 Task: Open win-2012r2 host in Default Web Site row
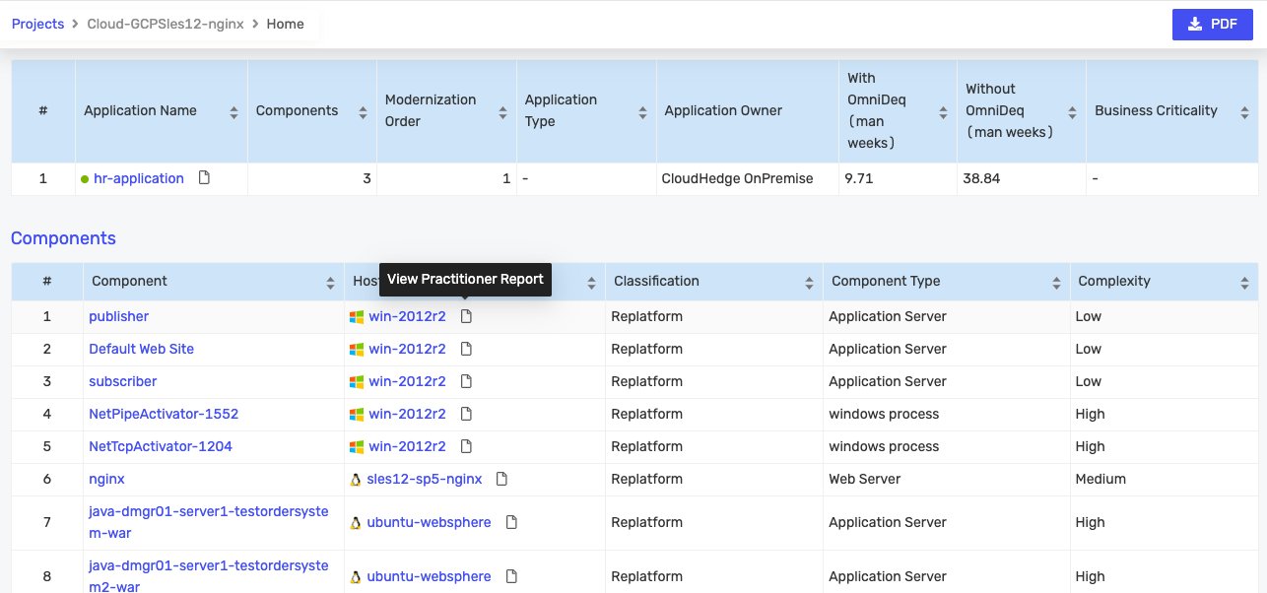point(408,349)
